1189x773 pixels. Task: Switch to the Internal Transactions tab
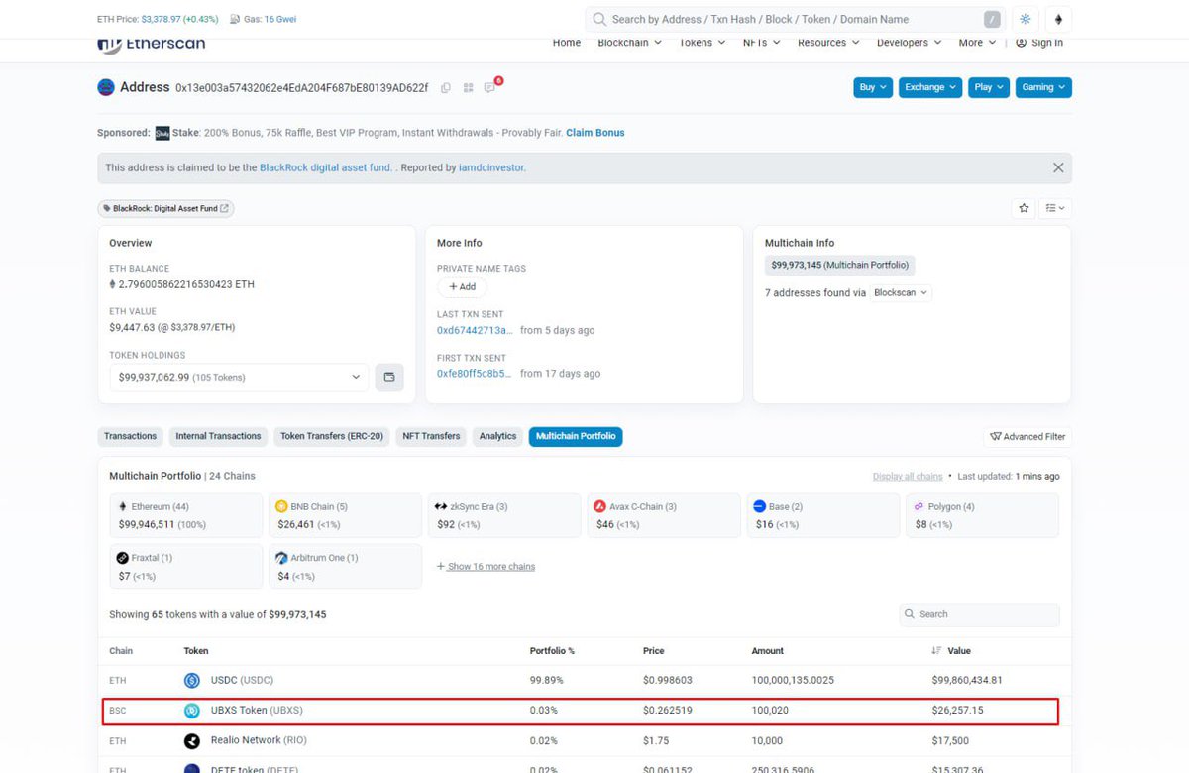(x=218, y=436)
